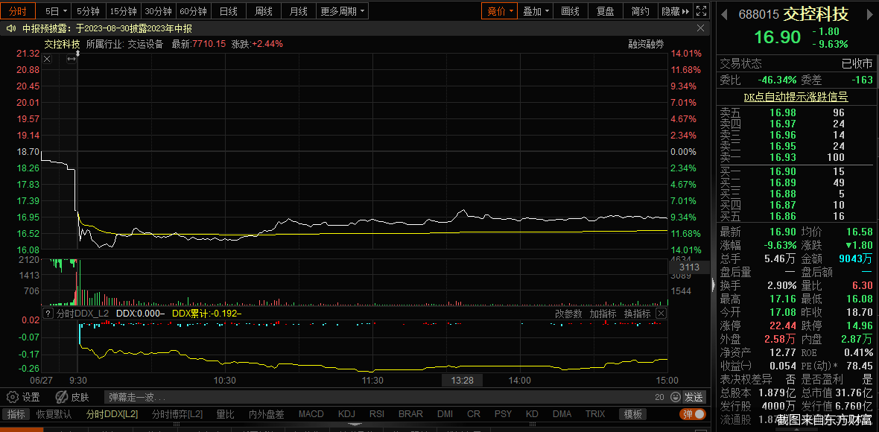Switch to 日线 daily chart tab
Screen dimensions: 879x432
pyautogui.click(x=228, y=11)
